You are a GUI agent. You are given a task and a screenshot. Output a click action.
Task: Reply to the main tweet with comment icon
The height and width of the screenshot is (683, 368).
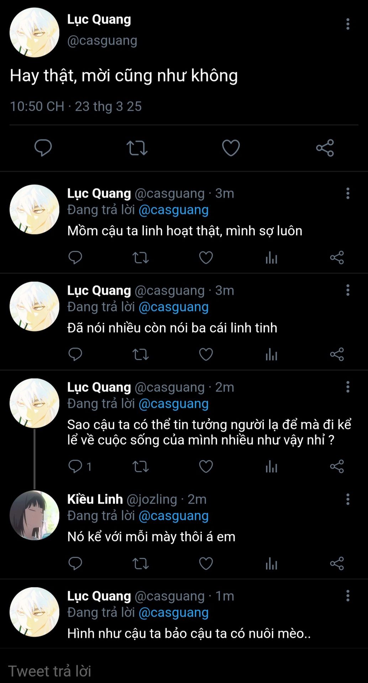coord(43,148)
